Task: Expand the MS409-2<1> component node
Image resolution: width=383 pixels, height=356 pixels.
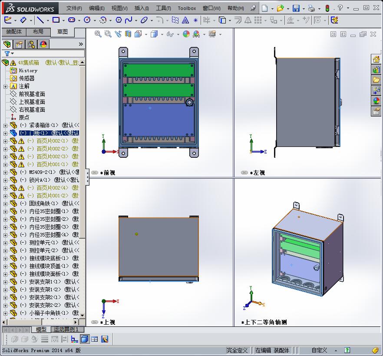Action: click(5, 173)
